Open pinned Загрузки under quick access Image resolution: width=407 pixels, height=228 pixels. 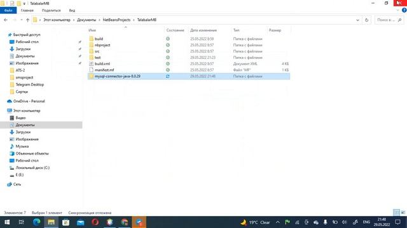pyautogui.click(x=23, y=49)
